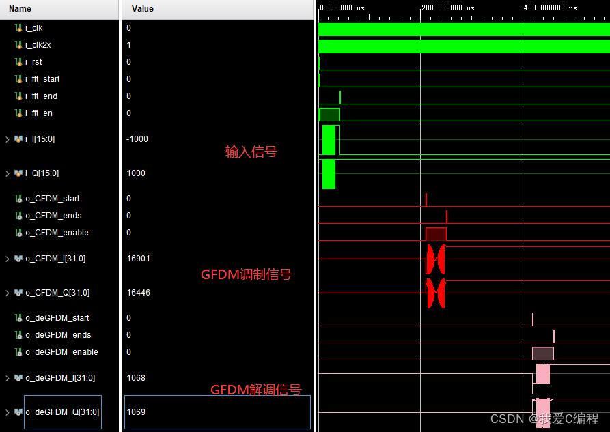
Task: Click the i_Q[15:0] bus icon
Action: 18,173
